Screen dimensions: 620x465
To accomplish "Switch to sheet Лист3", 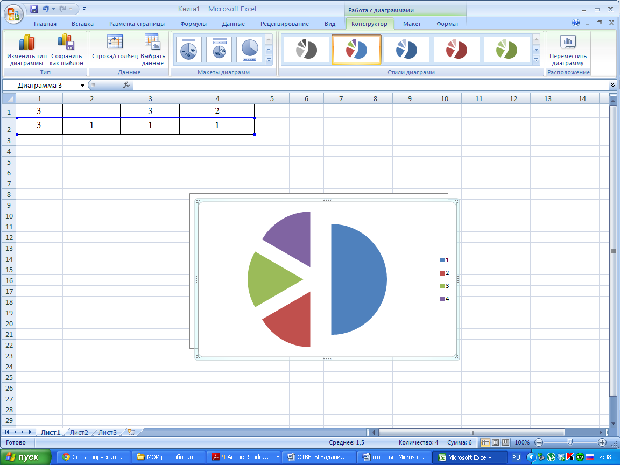I will 108,432.
